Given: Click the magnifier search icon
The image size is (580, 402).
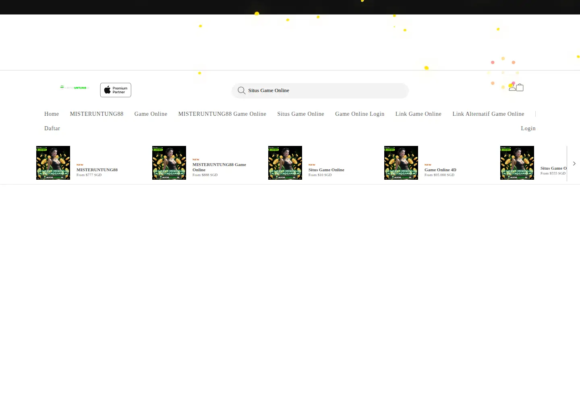Looking at the screenshot, I should click(x=242, y=90).
